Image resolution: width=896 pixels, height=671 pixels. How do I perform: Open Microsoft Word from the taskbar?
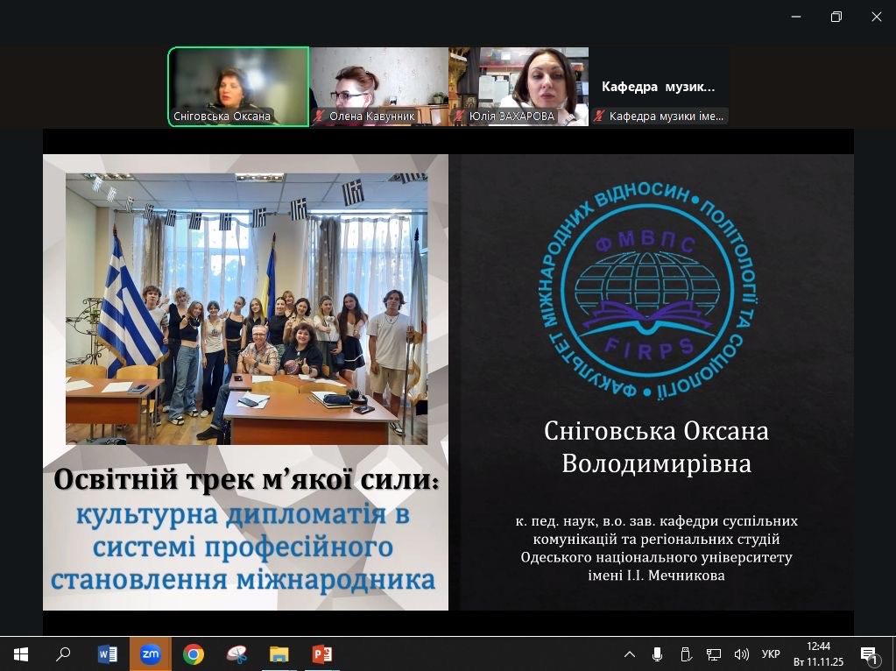click(108, 653)
